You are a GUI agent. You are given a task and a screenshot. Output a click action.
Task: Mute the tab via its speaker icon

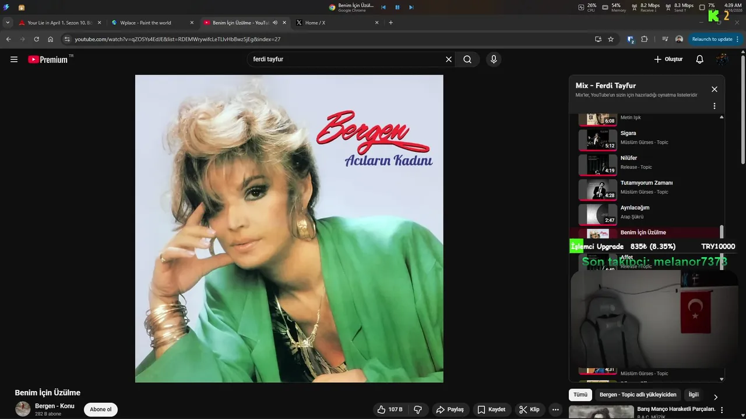(275, 23)
